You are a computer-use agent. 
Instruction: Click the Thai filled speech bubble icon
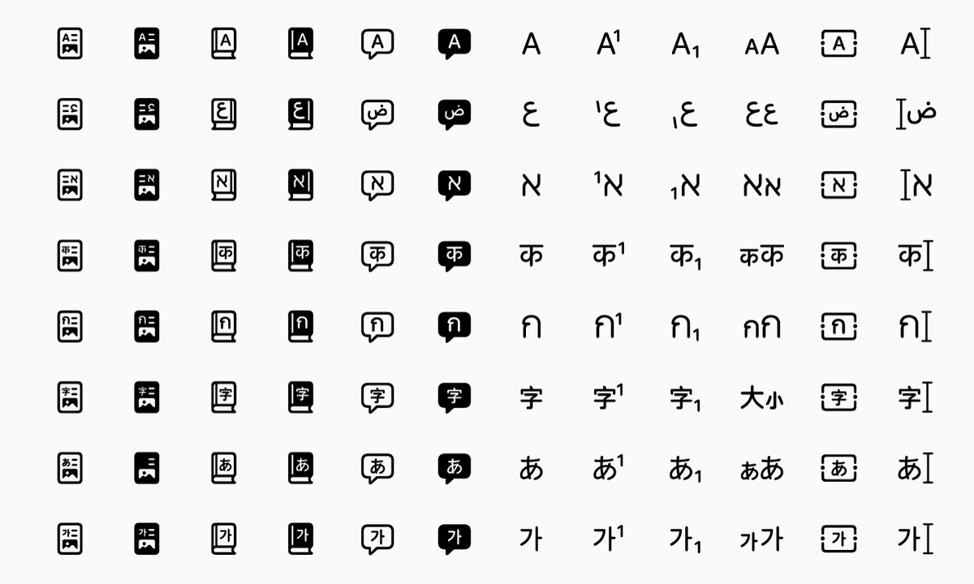(455, 327)
